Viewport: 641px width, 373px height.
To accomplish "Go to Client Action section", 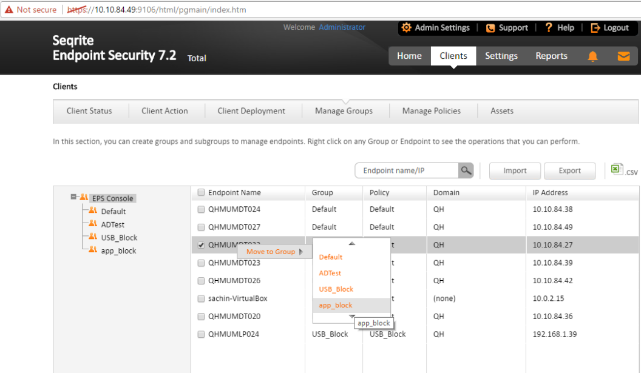I will tap(164, 111).
